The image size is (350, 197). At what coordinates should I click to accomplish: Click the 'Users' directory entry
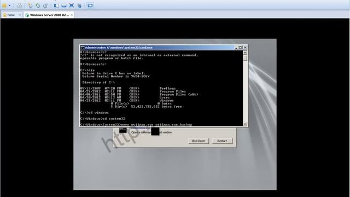165,97
